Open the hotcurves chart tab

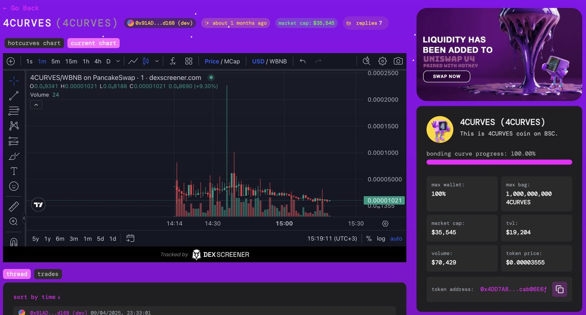[34, 43]
